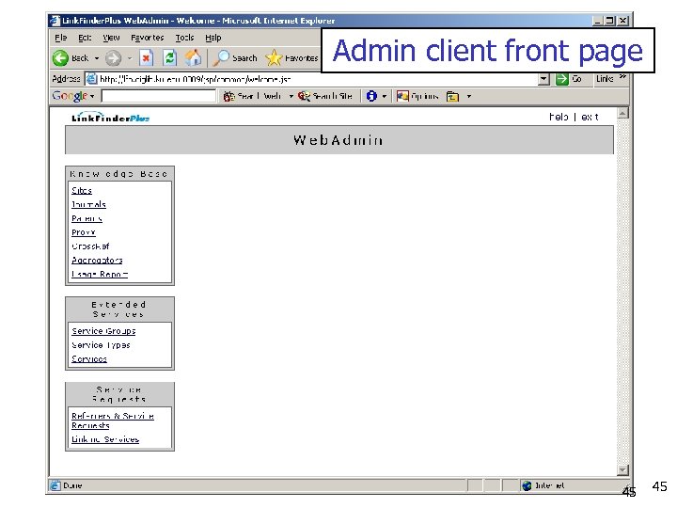Click the Exit link at page top
The height and width of the screenshot is (508, 677).
coord(590,117)
